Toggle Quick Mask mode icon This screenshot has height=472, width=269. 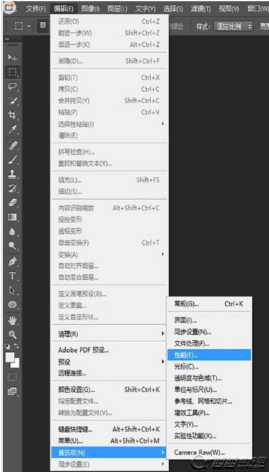[x=12, y=377]
